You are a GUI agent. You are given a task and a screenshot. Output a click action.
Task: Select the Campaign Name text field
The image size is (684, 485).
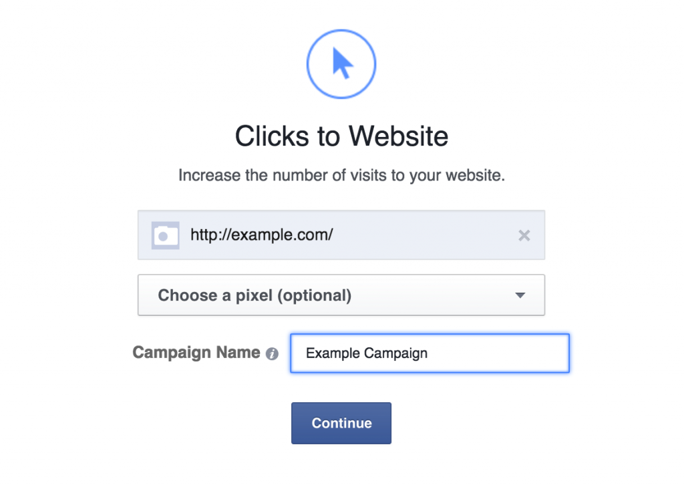[430, 353]
